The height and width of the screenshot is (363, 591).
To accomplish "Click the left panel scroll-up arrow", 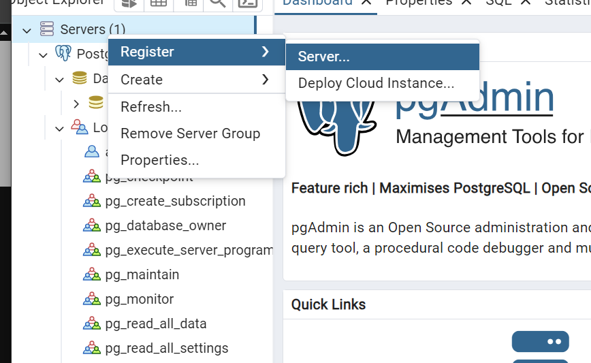I will pyautogui.click(x=4, y=33).
